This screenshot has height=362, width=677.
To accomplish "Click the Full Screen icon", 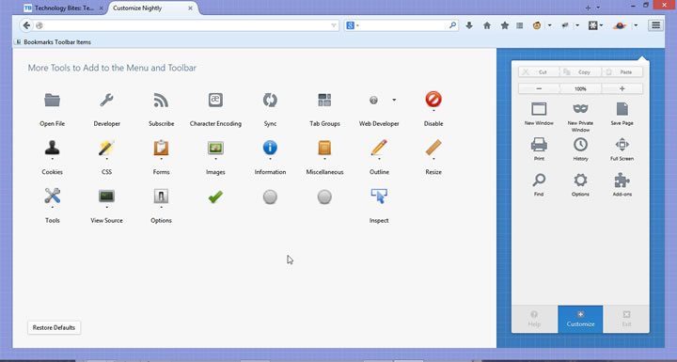I will coord(622,144).
